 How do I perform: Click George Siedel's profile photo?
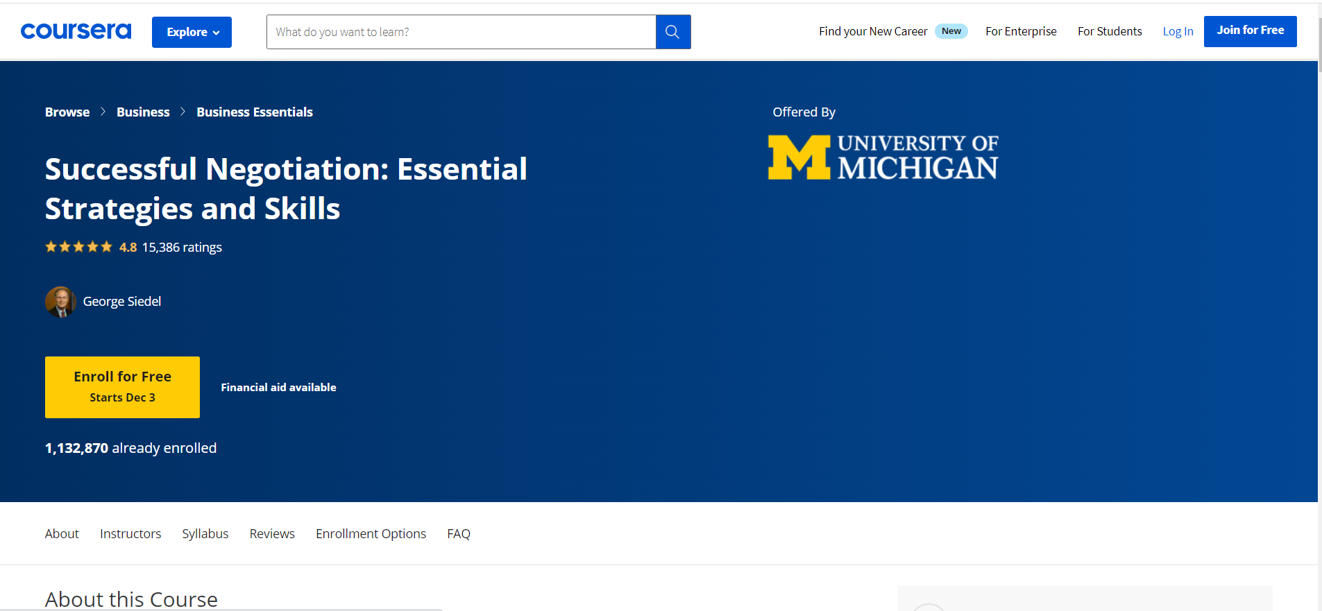(60, 302)
